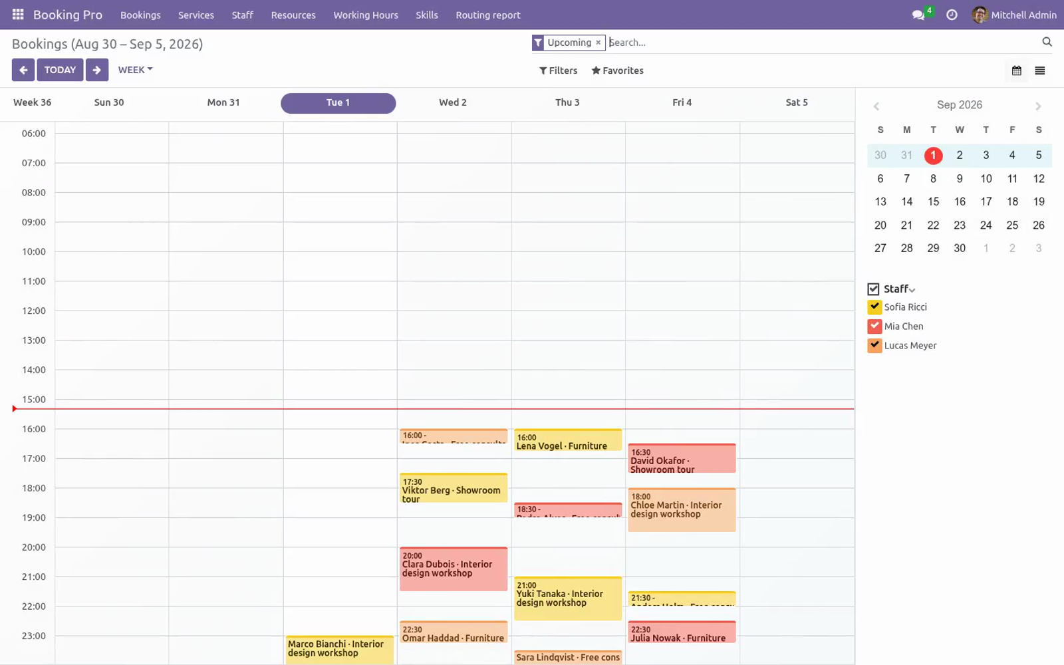Switch to list view icon
The width and height of the screenshot is (1064, 665).
(x=1040, y=70)
